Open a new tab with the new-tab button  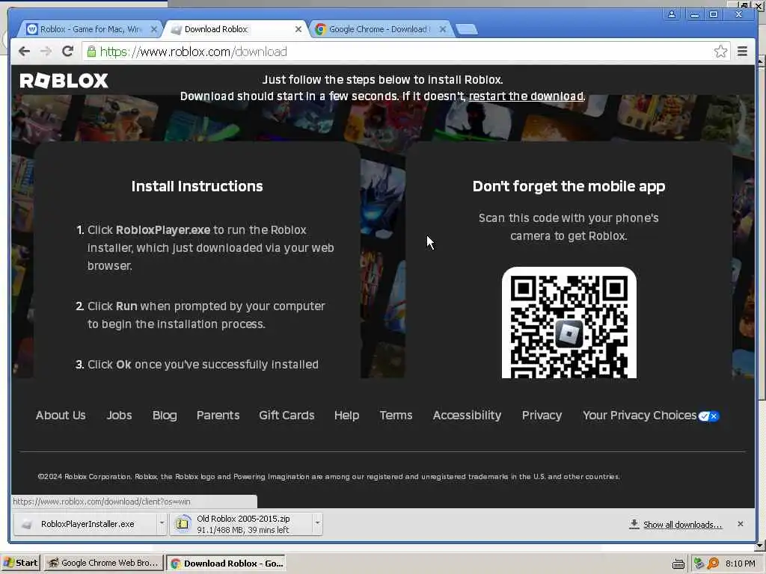coord(467,29)
